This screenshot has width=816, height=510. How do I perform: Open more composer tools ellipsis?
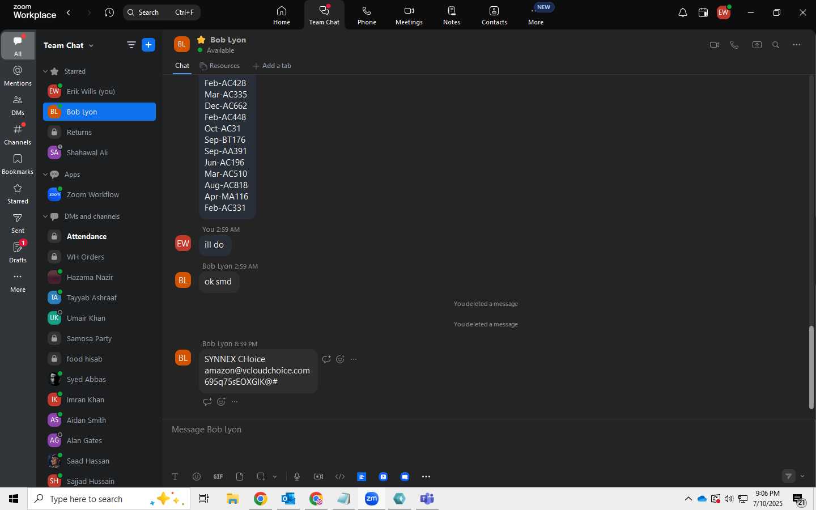coord(426,477)
